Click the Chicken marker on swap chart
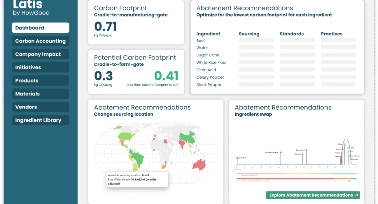This screenshot has height=204, width=378. tap(344, 144)
